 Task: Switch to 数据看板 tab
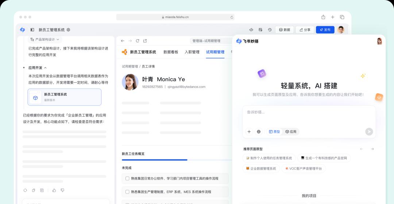[x=171, y=52]
